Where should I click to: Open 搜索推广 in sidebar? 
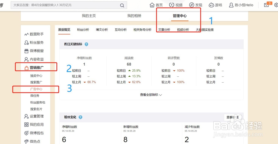point(36,82)
